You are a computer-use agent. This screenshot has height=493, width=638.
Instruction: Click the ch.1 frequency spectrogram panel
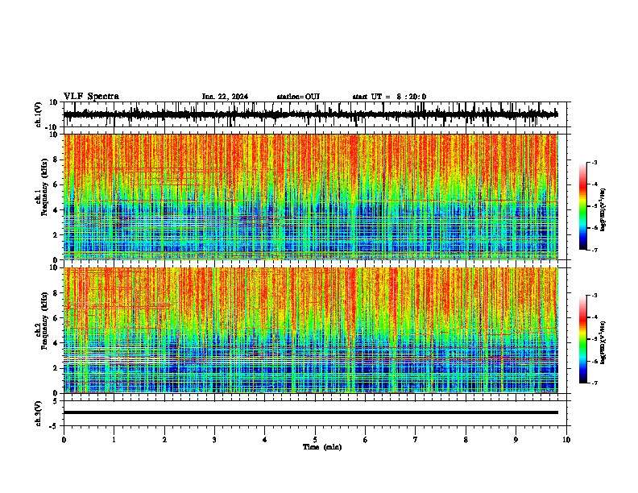click(x=310, y=197)
